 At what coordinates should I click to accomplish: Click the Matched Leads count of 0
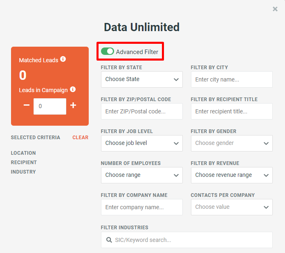[23, 75]
